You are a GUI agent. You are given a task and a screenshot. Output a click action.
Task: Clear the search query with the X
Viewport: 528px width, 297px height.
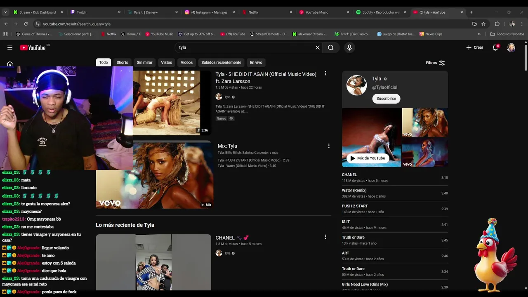click(x=318, y=47)
